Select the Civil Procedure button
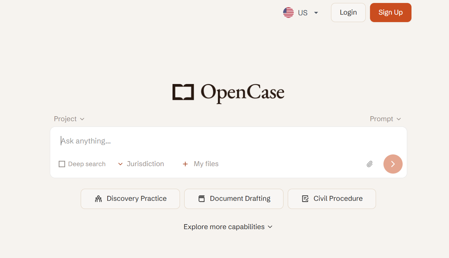449x258 pixels. 332,199
